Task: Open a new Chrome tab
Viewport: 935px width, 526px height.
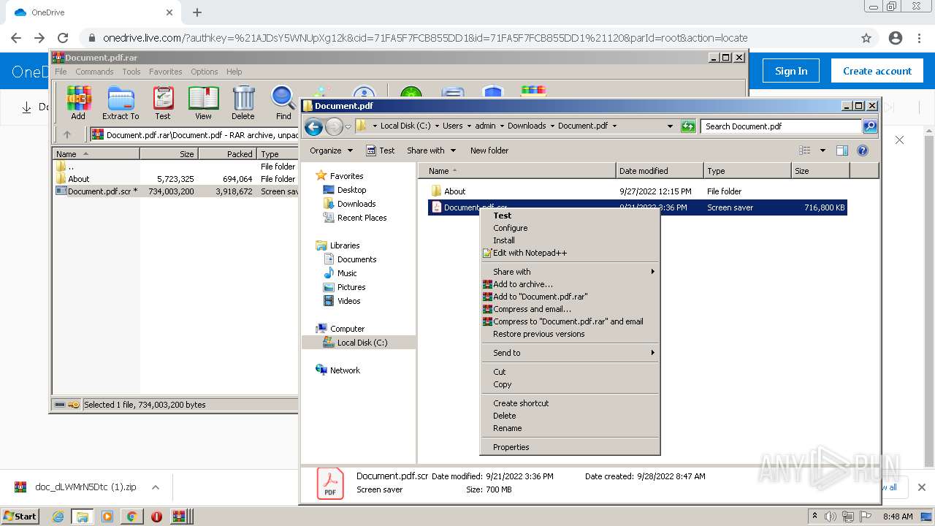Action: [x=197, y=12]
